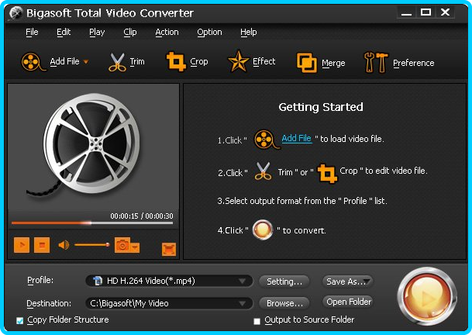Adjust the volume slider
Image resolution: width=472 pixels, height=335 pixels.
(x=91, y=244)
